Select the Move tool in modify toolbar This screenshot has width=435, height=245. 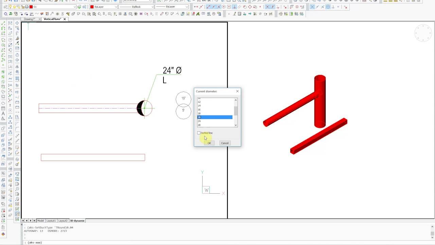[x=17, y=23]
